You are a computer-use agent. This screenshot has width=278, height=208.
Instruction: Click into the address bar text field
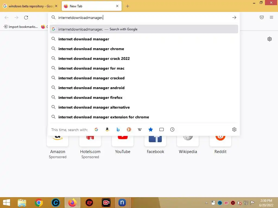coord(144,18)
